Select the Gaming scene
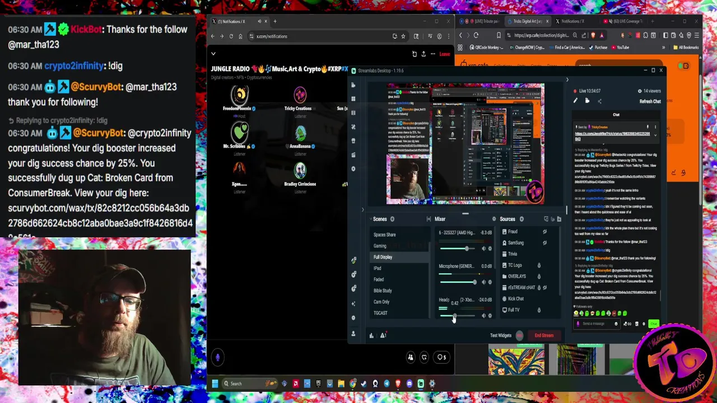 click(380, 246)
